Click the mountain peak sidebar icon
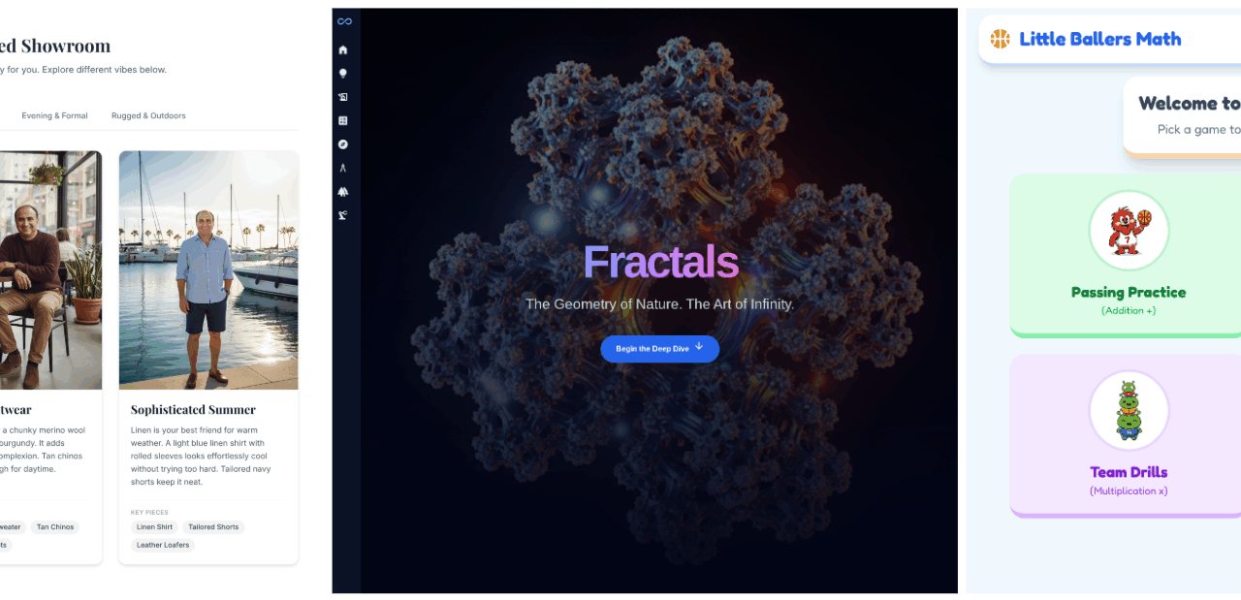Image resolution: width=1241 pixels, height=600 pixels. (342, 168)
